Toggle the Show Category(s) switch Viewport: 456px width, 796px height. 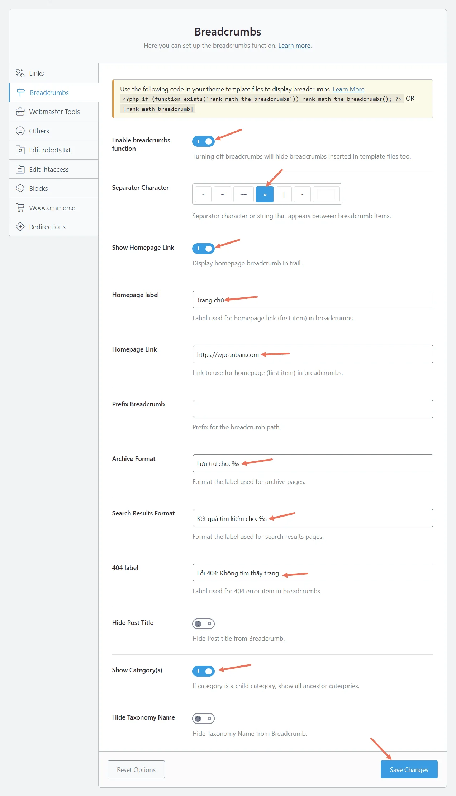pos(203,671)
